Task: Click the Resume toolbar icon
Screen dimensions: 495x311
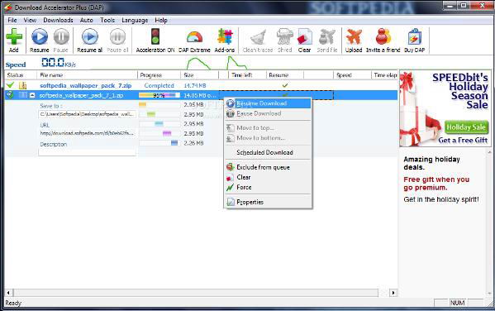Action: [40, 36]
